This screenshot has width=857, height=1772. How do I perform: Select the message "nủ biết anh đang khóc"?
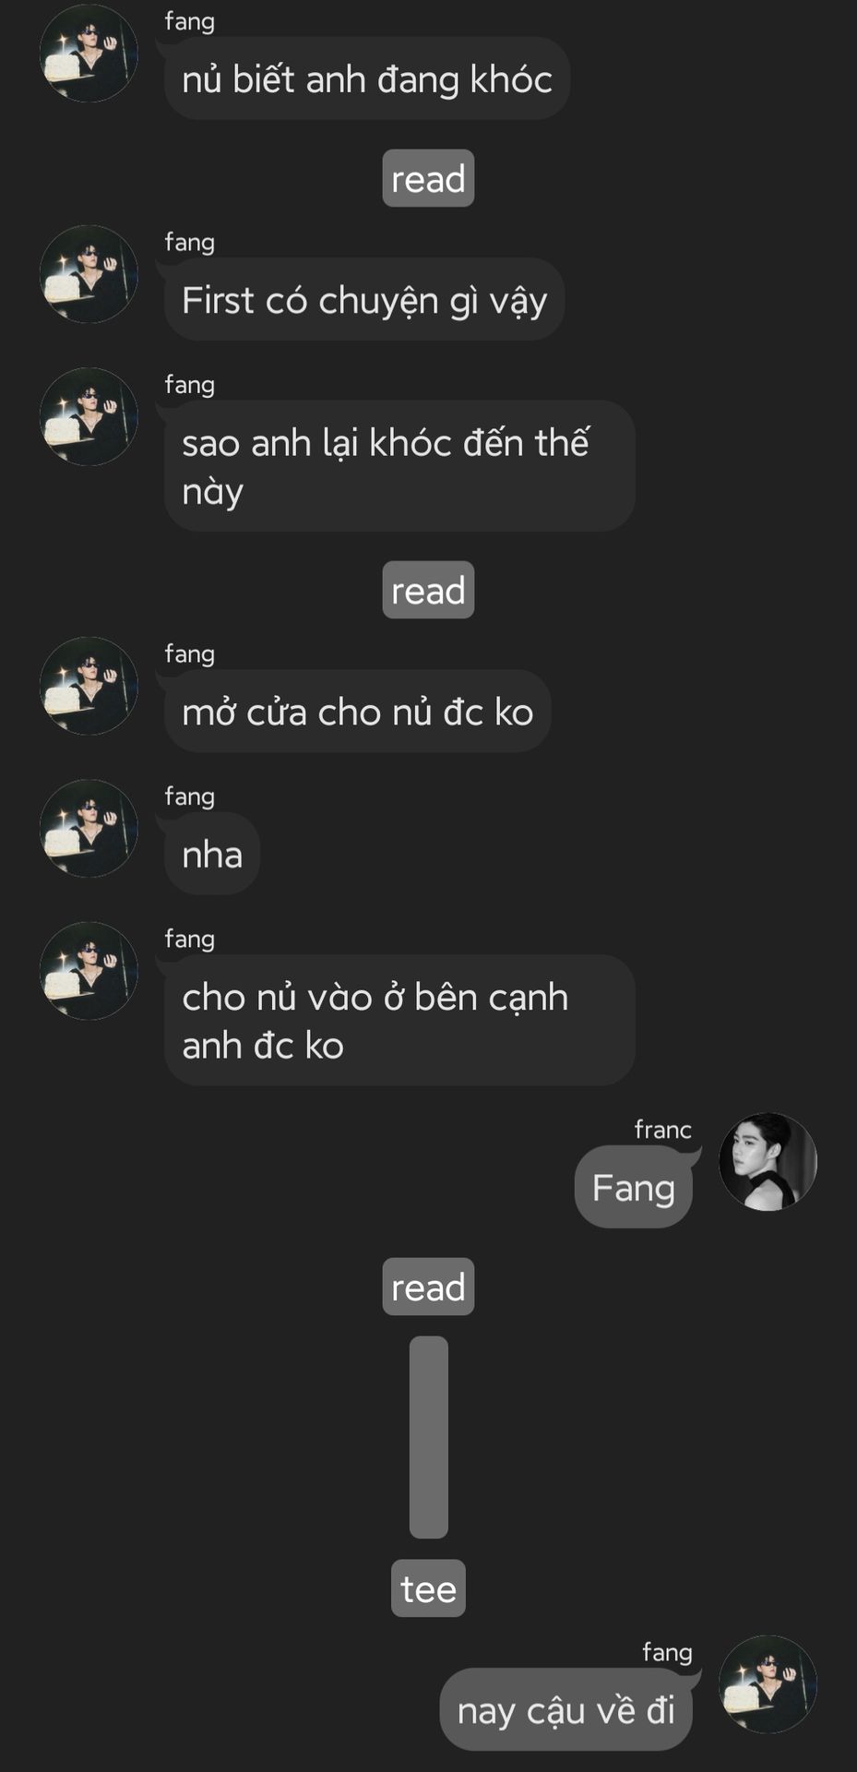click(367, 78)
